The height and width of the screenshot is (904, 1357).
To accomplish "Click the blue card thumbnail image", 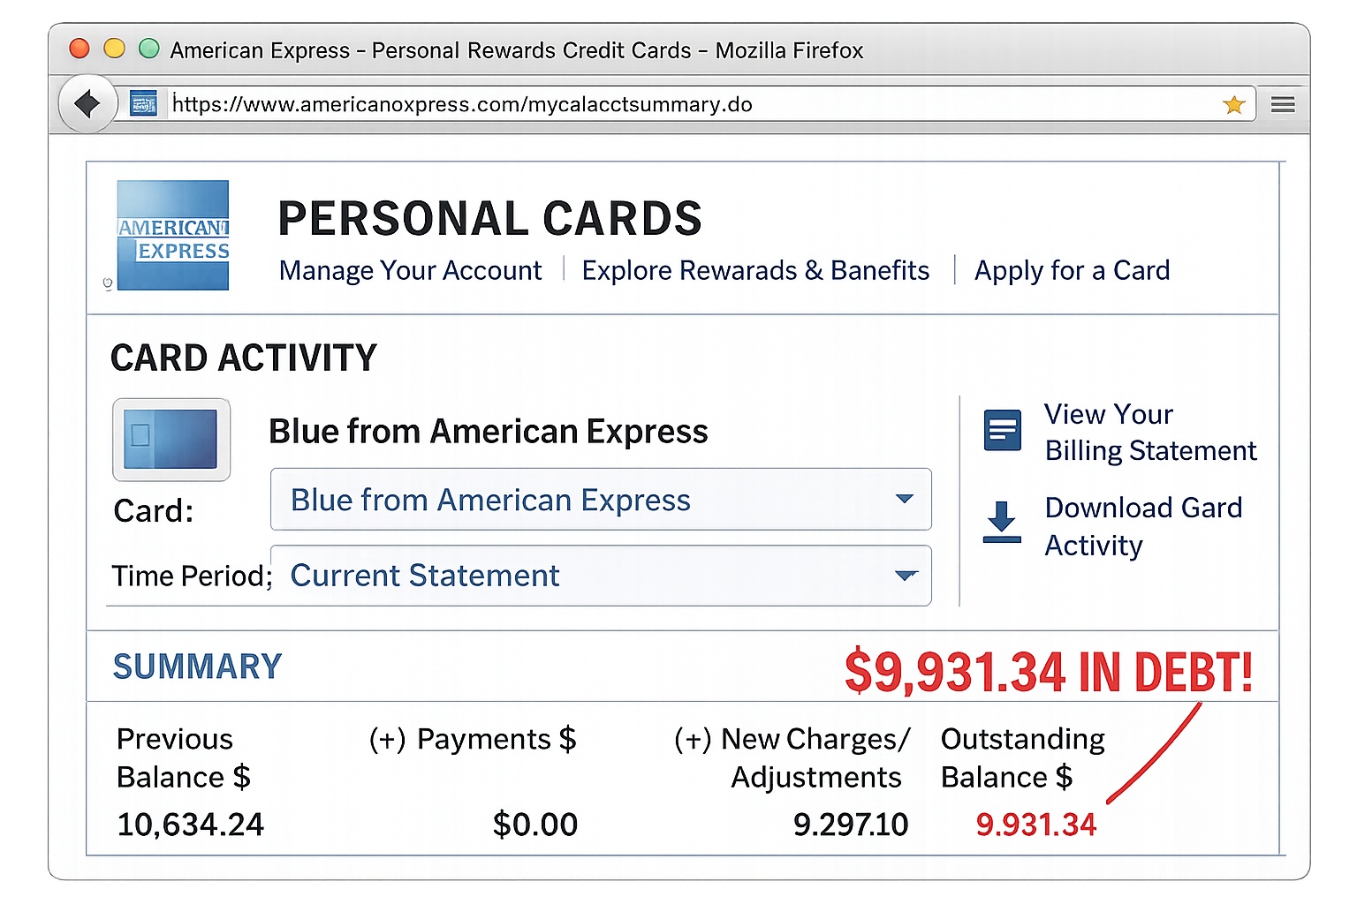I will click(171, 439).
